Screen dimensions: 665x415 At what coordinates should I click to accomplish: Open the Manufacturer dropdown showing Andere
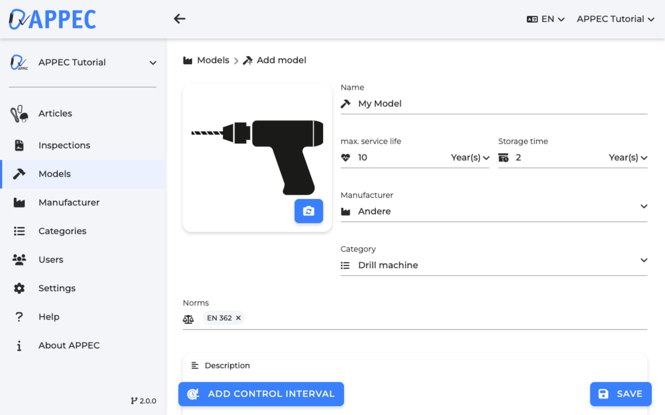[493, 211]
